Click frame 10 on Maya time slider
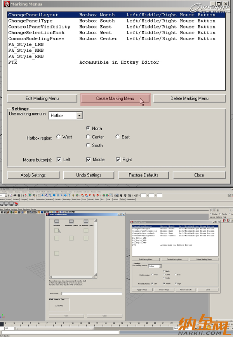This screenshot has width=233, height=337. [72, 323]
